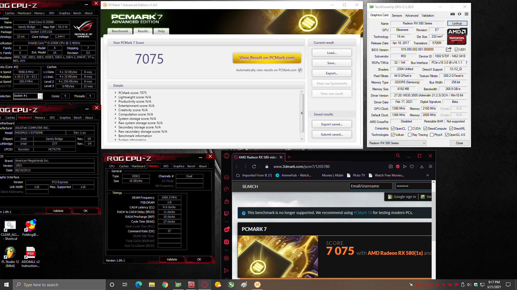
Task: Reload the 3dmark page in Opera
Action: point(254,166)
